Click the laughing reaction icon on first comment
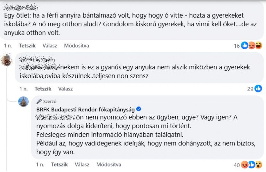 click(259, 46)
